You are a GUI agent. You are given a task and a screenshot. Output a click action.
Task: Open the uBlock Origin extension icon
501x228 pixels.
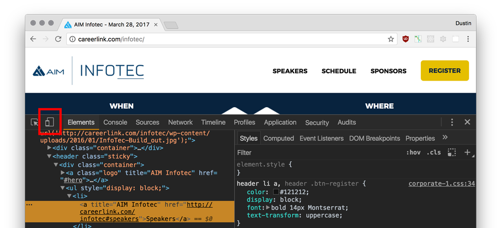[x=405, y=39]
